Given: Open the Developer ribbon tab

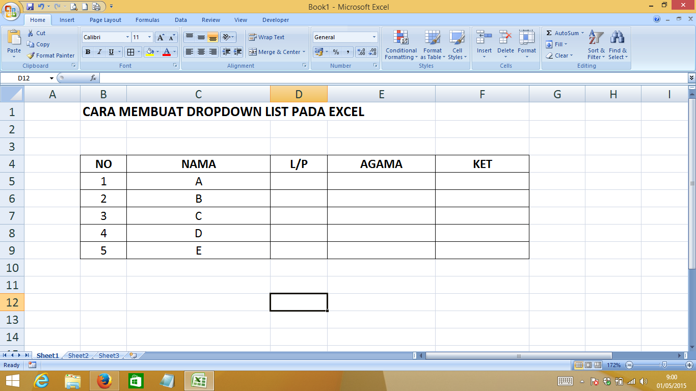Looking at the screenshot, I should pos(275,20).
